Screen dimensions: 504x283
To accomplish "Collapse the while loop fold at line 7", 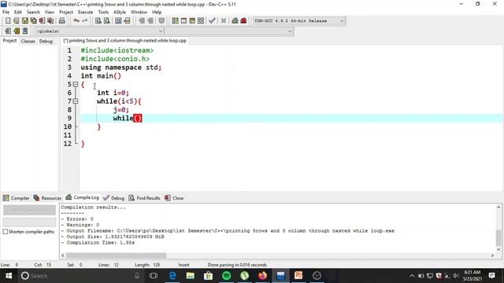I will coord(76,101).
